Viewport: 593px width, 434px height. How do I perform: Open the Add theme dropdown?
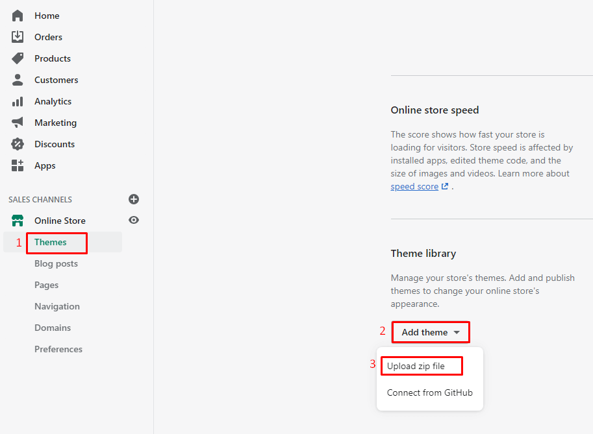[x=430, y=332]
